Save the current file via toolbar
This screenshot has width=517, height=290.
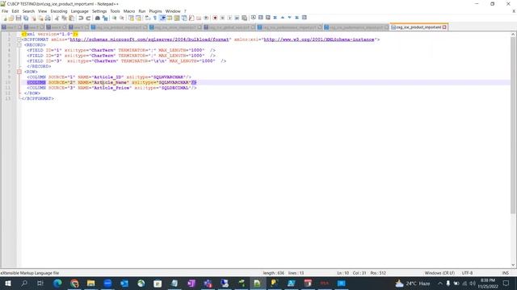(x=19, y=18)
